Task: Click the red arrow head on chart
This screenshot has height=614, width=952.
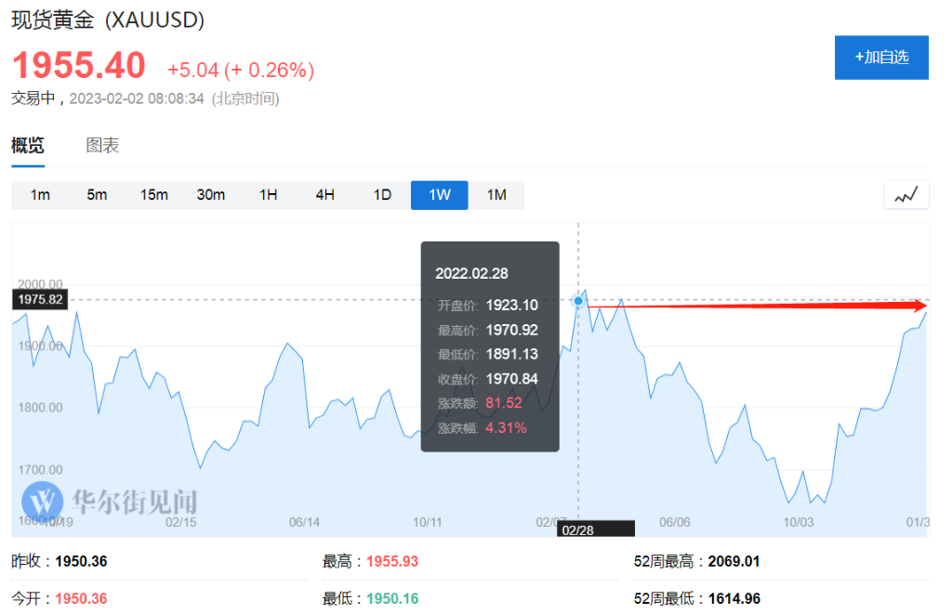Action: [919, 307]
